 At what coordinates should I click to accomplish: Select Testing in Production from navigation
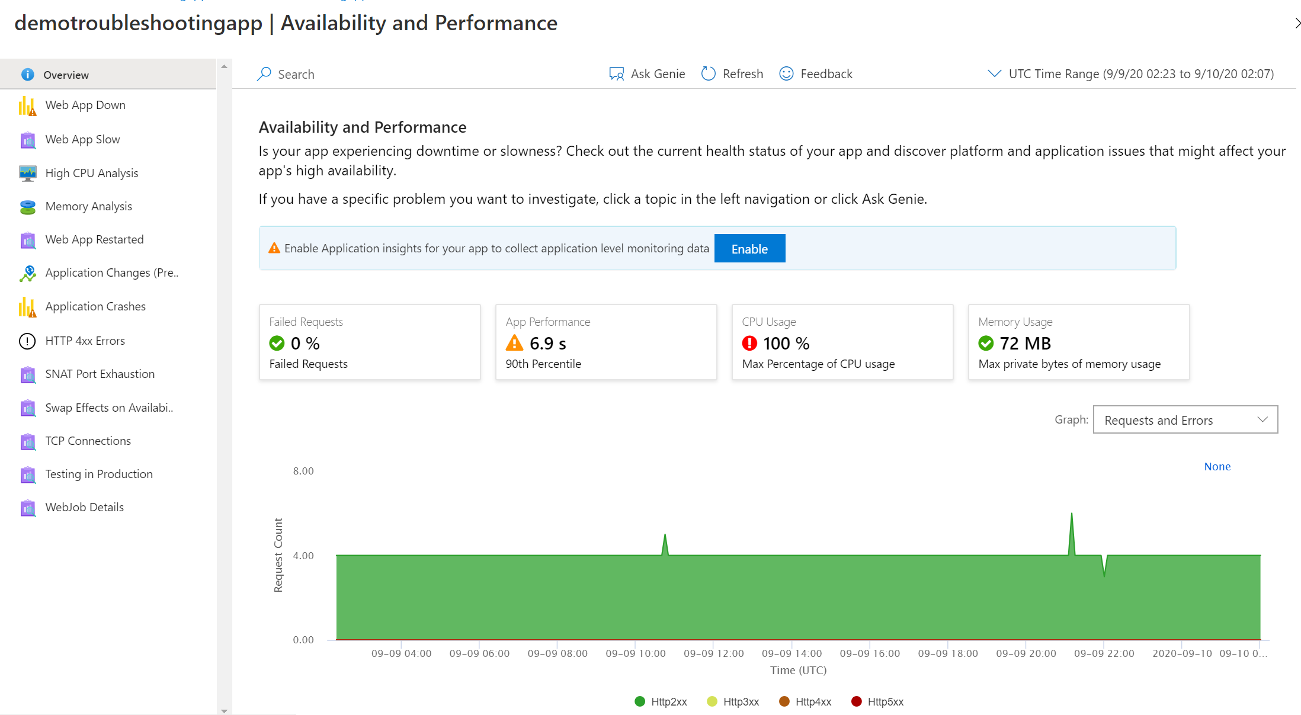point(98,474)
